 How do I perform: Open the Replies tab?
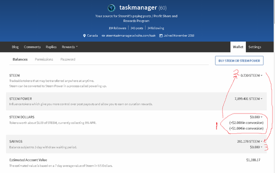(51, 47)
